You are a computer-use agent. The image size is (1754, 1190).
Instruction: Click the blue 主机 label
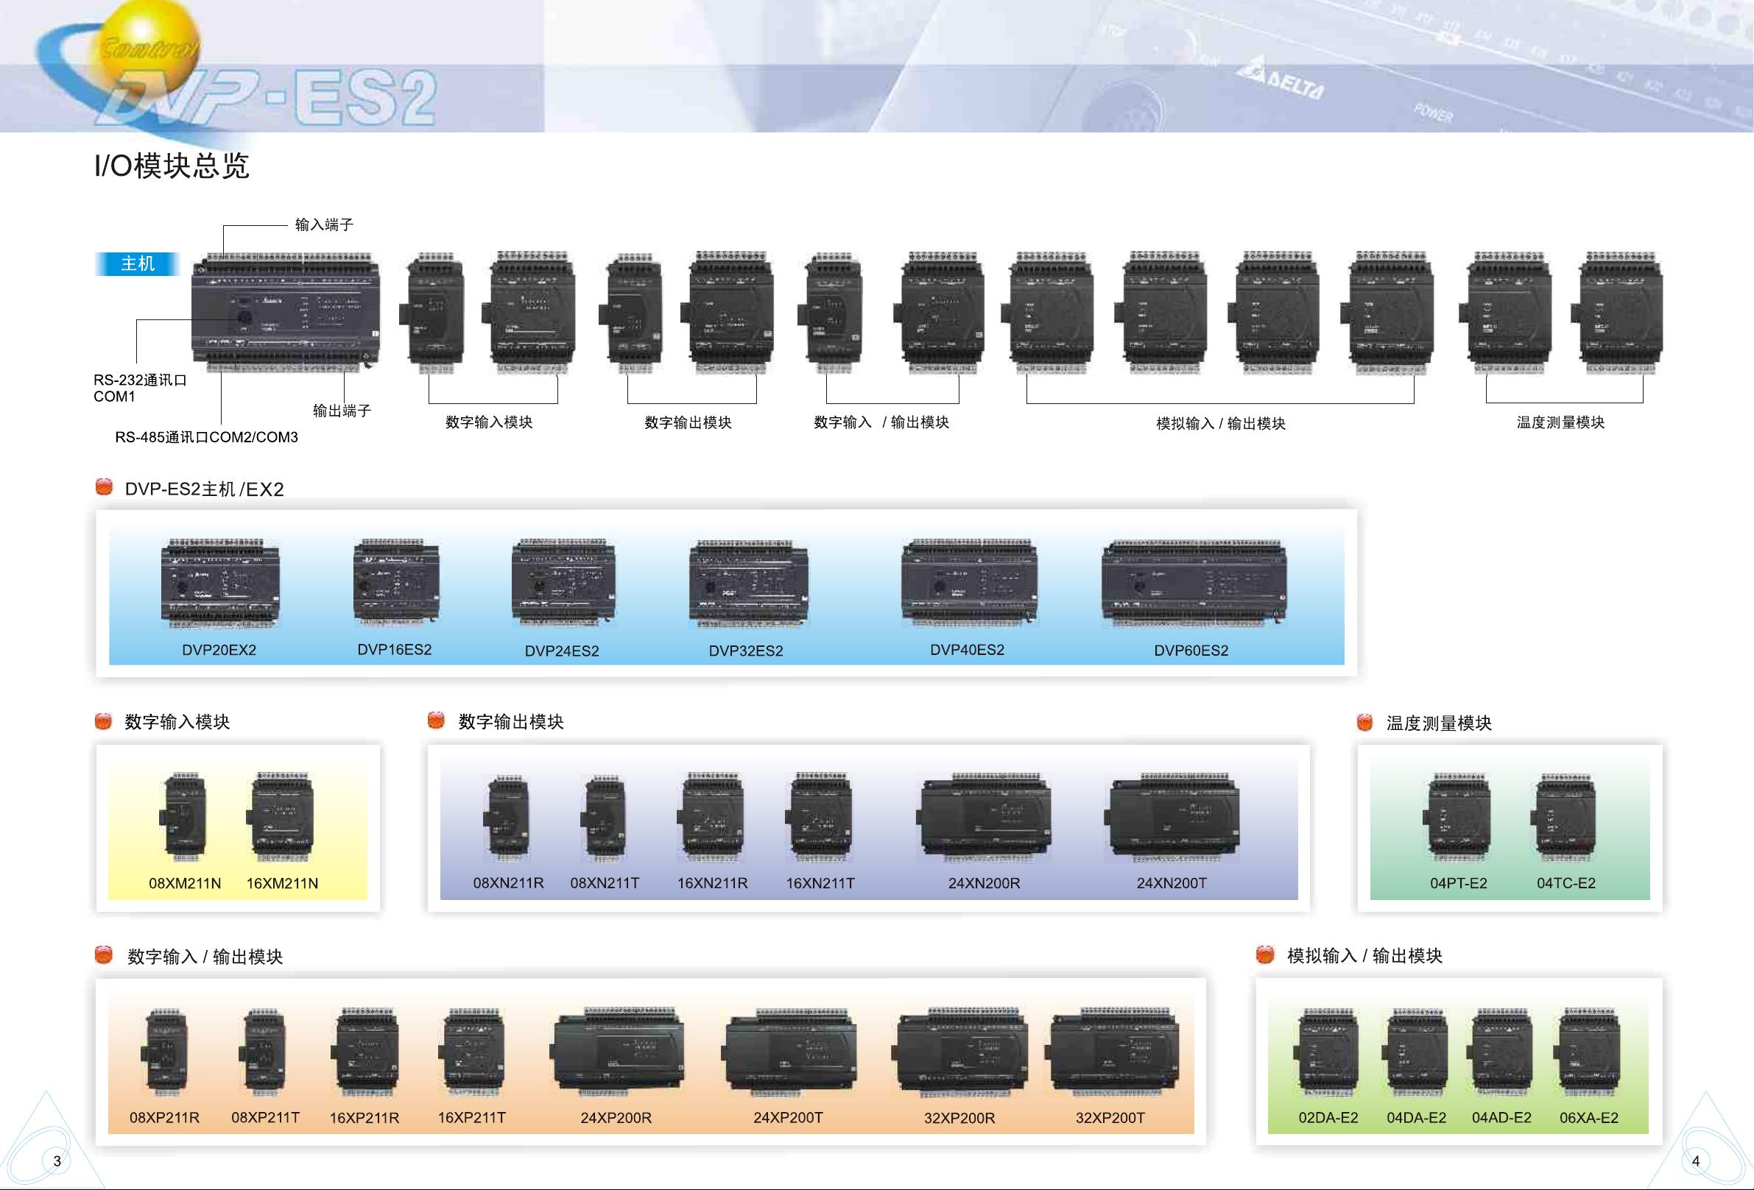pyautogui.click(x=138, y=264)
